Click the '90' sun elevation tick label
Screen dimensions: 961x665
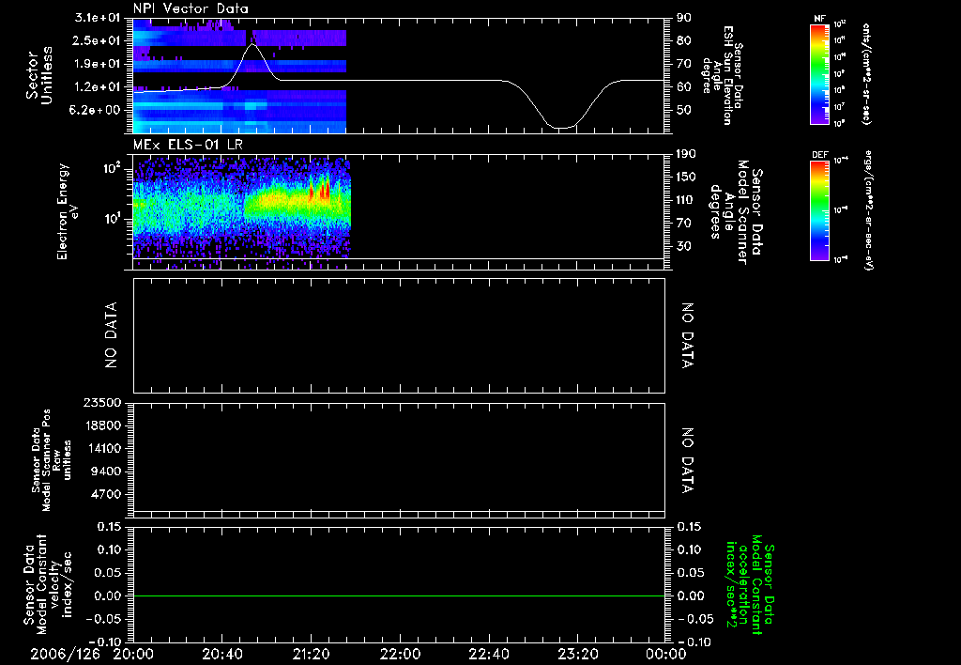[684, 18]
